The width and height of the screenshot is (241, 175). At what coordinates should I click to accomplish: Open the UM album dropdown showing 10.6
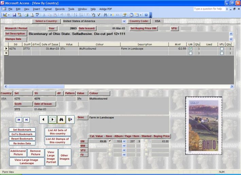click(124, 141)
